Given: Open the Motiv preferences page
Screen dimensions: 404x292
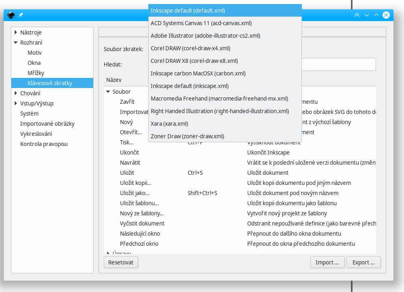Looking at the screenshot, I should (34, 53).
